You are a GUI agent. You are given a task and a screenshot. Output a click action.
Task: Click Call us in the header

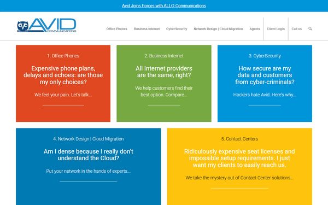(x=297, y=29)
